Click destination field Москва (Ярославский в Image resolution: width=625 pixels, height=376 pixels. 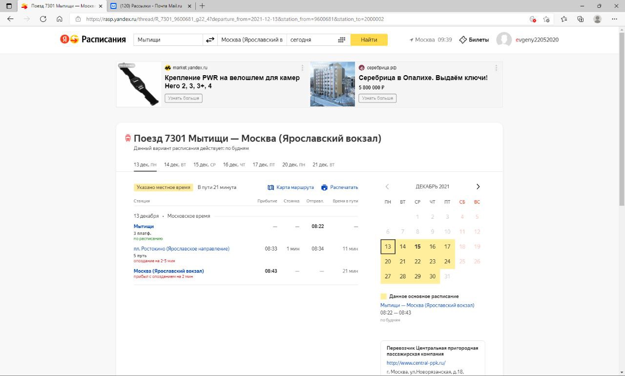[x=252, y=40]
